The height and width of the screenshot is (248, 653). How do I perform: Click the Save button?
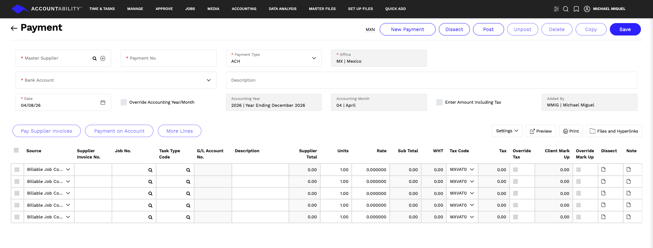(625, 29)
